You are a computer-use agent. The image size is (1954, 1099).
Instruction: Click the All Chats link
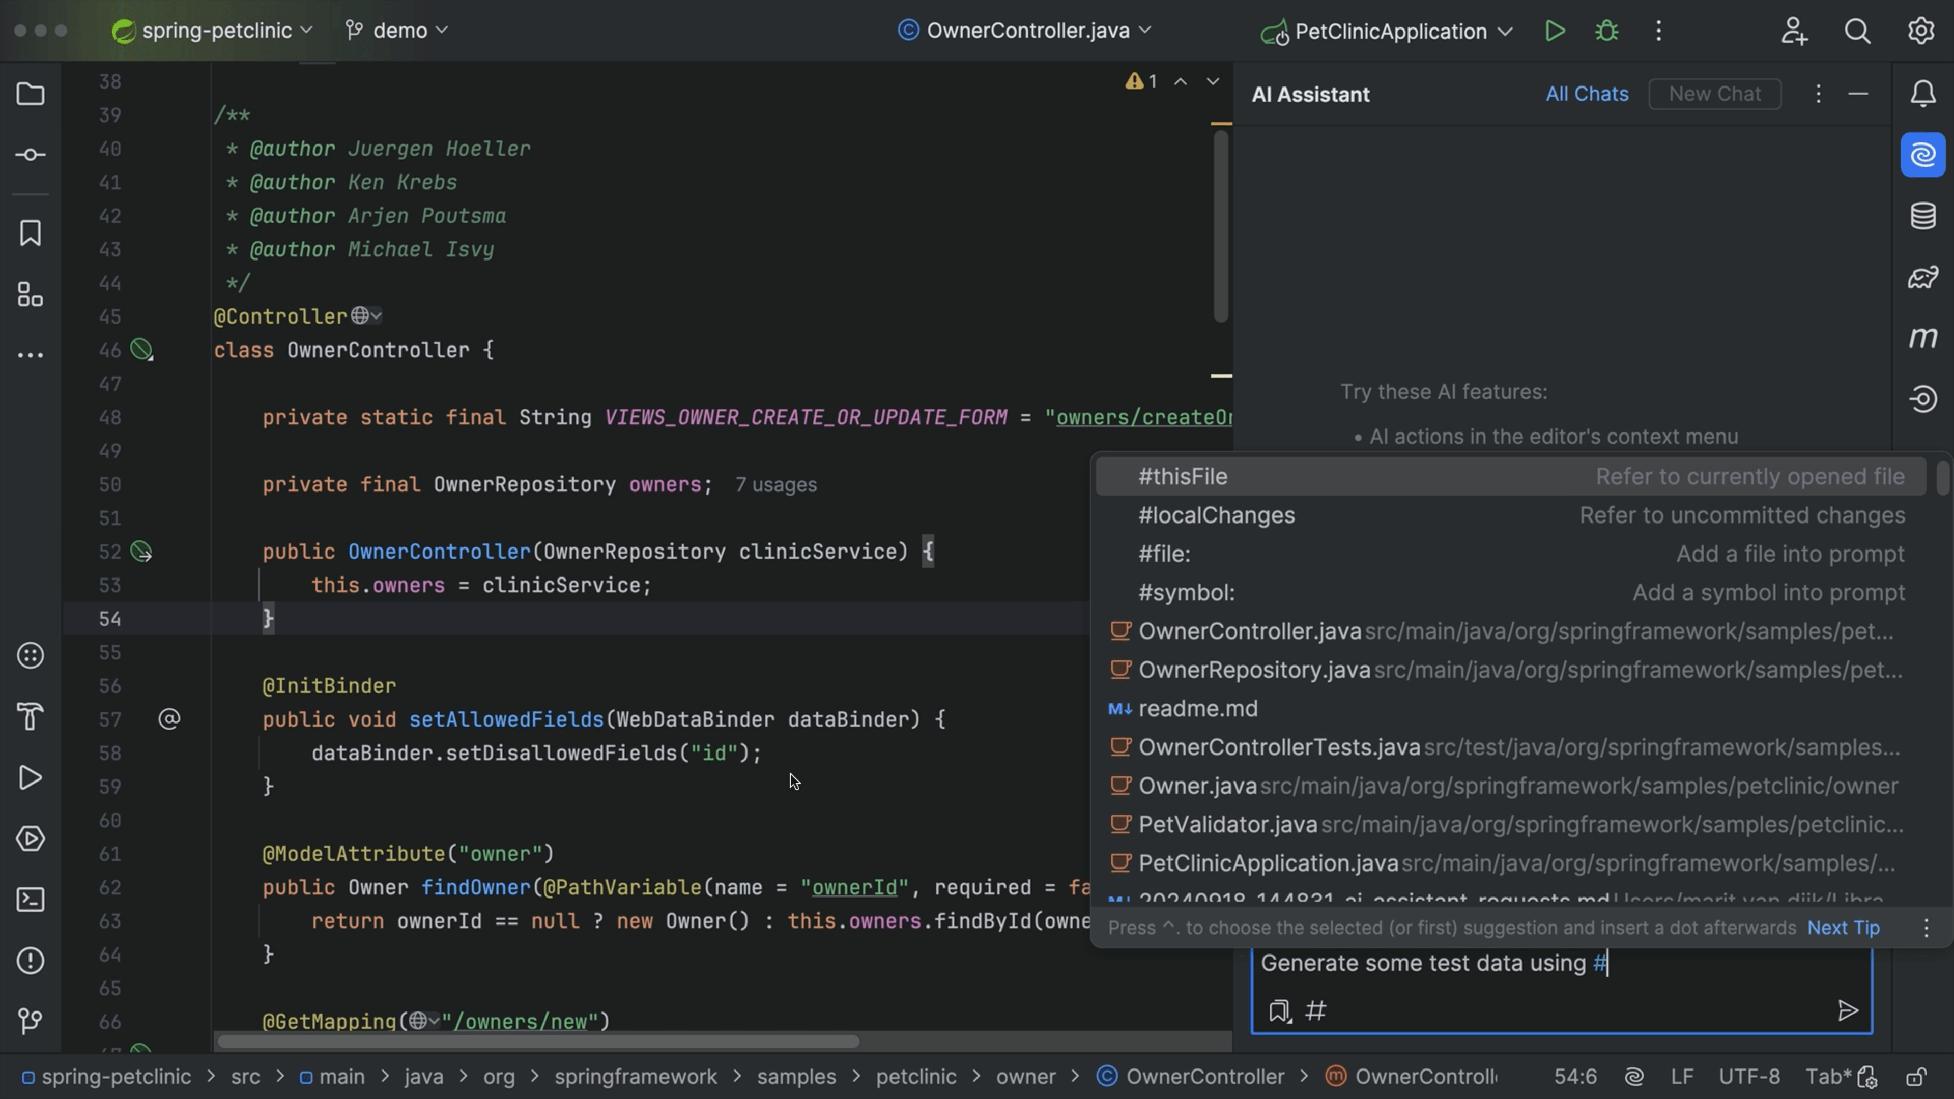(1587, 94)
